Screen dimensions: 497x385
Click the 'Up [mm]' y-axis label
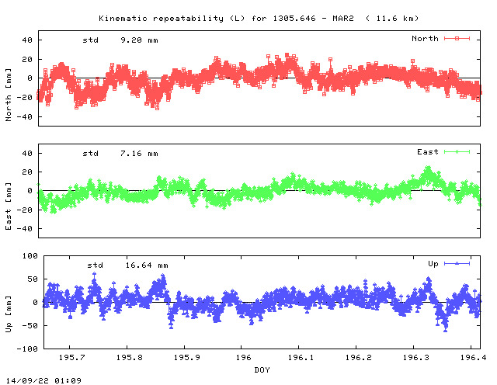coord(9,314)
